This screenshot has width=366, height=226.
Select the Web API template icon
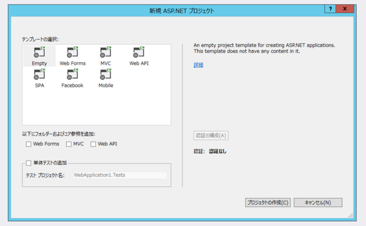click(x=138, y=52)
